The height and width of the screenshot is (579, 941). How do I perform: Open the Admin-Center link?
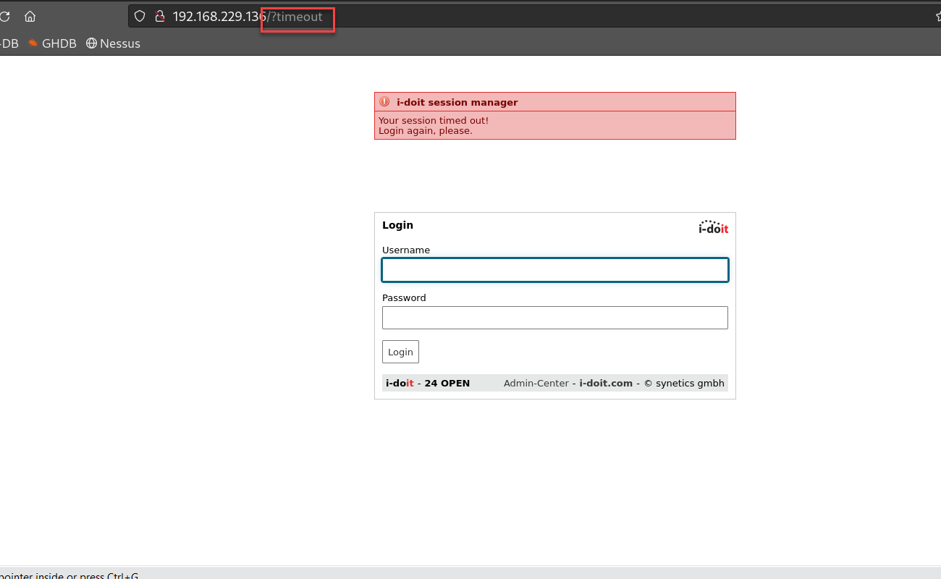[536, 383]
